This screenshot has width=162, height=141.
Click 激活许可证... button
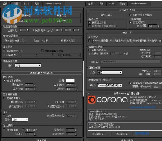(x=99, y=134)
